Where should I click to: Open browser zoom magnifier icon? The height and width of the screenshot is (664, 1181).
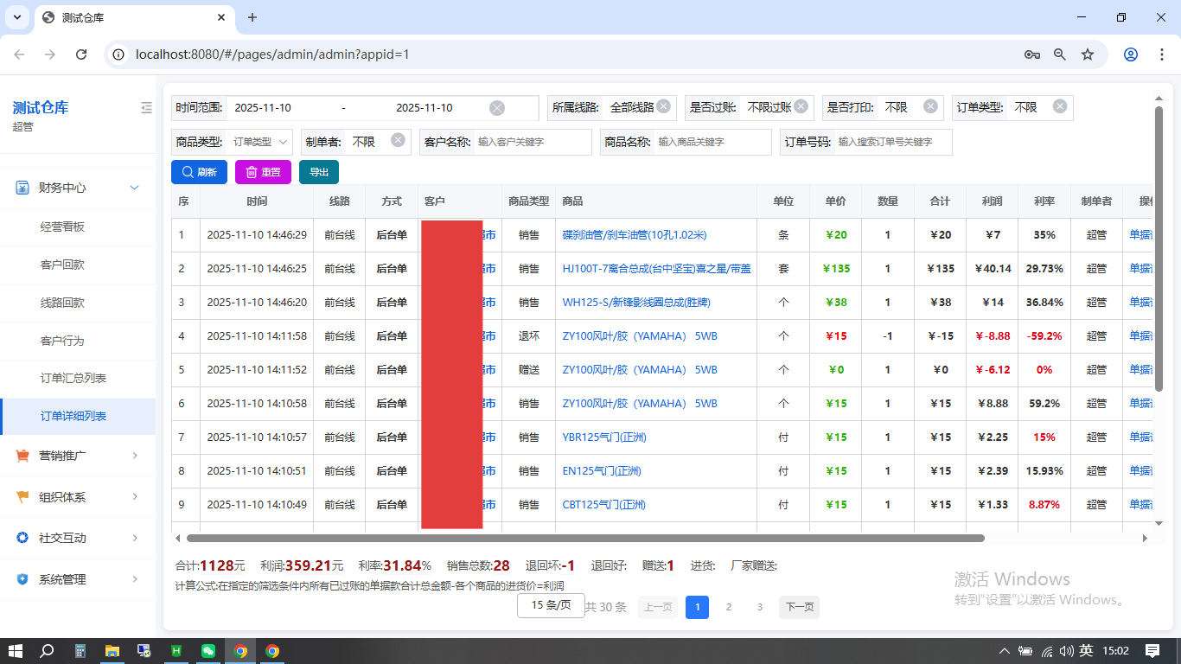point(1060,54)
